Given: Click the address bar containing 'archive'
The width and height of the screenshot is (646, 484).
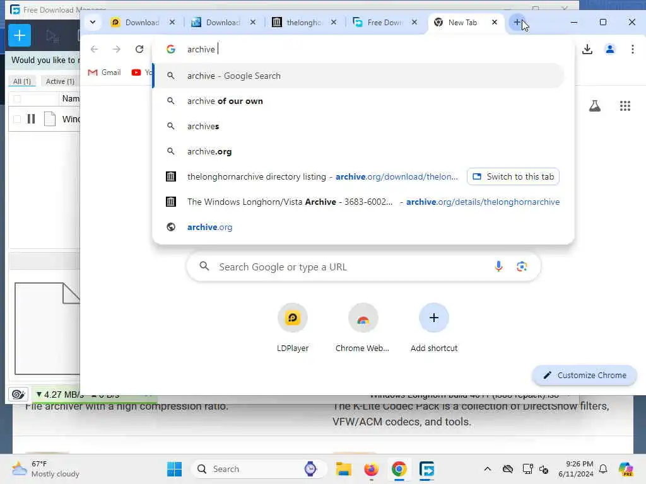Looking at the screenshot, I should [x=363, y=49].
